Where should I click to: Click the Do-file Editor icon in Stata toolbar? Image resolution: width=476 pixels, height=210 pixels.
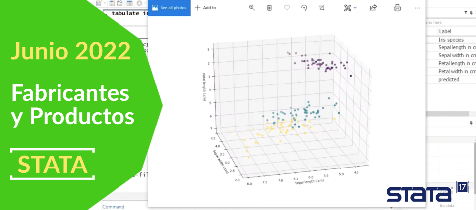click(99, 3)
